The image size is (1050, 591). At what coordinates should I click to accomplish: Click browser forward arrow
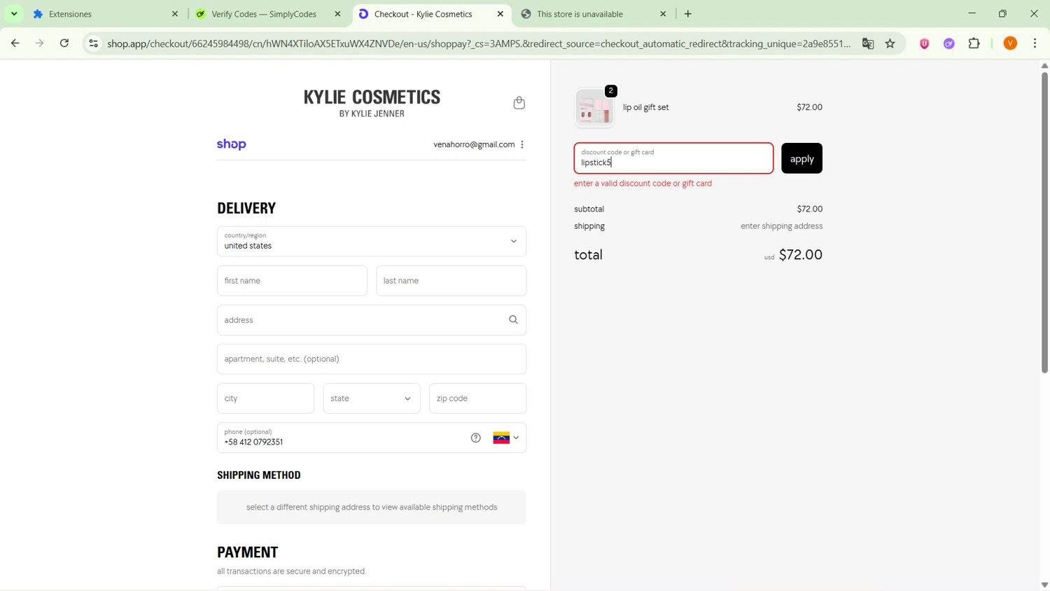[40, 43]
